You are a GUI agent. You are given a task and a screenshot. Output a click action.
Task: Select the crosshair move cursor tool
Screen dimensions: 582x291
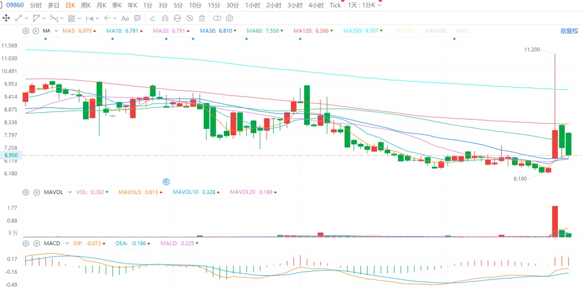(x=6, y=18)
